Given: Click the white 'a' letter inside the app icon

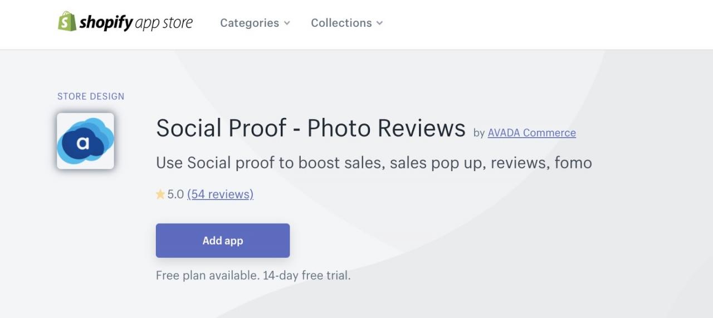Looking at the screenshot, I should pos(82,143).
